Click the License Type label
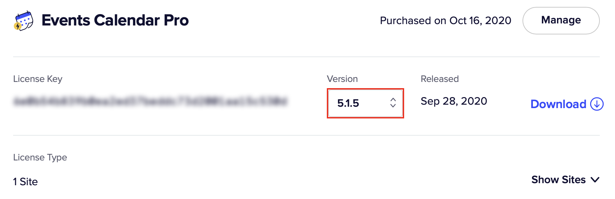The height and width of the screenshot is (199, 615). [x=40, y=157]
